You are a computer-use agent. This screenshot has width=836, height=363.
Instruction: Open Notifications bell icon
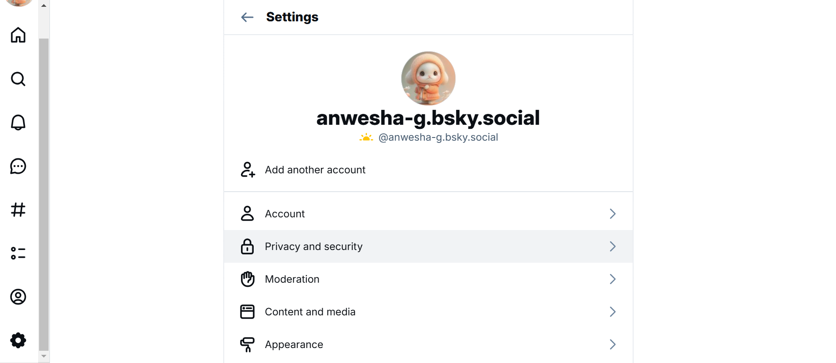tap(18, 123)
